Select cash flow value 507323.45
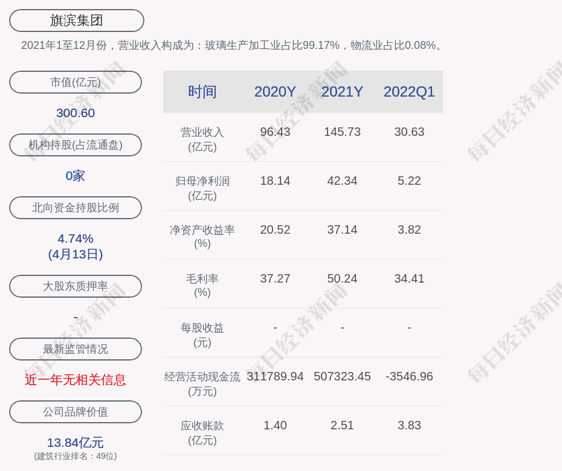Screen dimensions: 562x471 point(342,376)
